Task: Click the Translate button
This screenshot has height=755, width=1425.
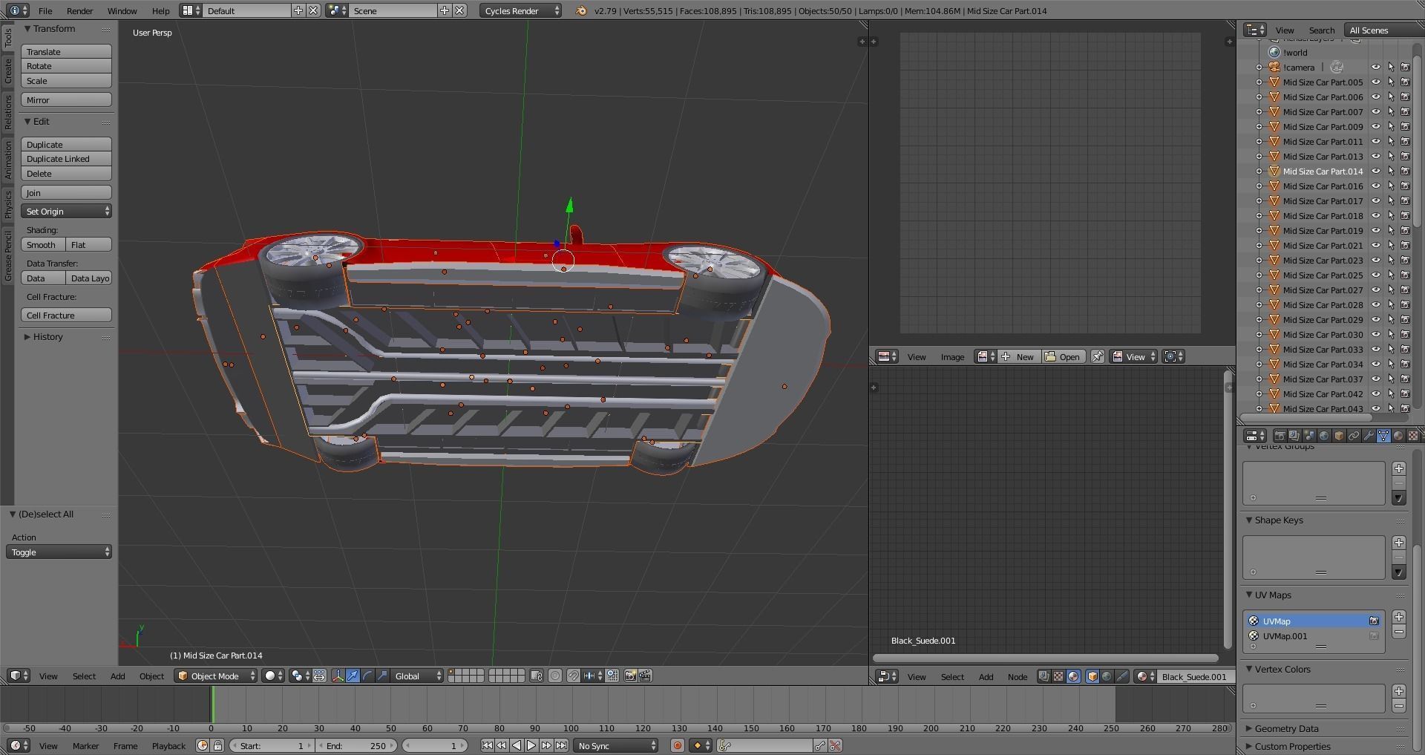Action: (67, 52)
